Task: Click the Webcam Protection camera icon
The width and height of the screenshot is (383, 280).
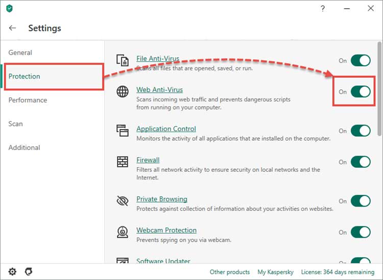Action: point(123,232)
